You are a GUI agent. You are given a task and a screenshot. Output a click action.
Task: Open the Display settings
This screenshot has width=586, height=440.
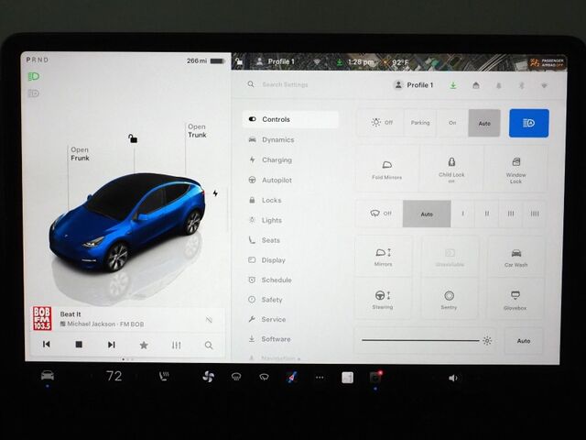tap(266, 260)
